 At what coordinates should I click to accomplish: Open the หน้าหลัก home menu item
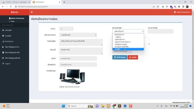(15, 30)
